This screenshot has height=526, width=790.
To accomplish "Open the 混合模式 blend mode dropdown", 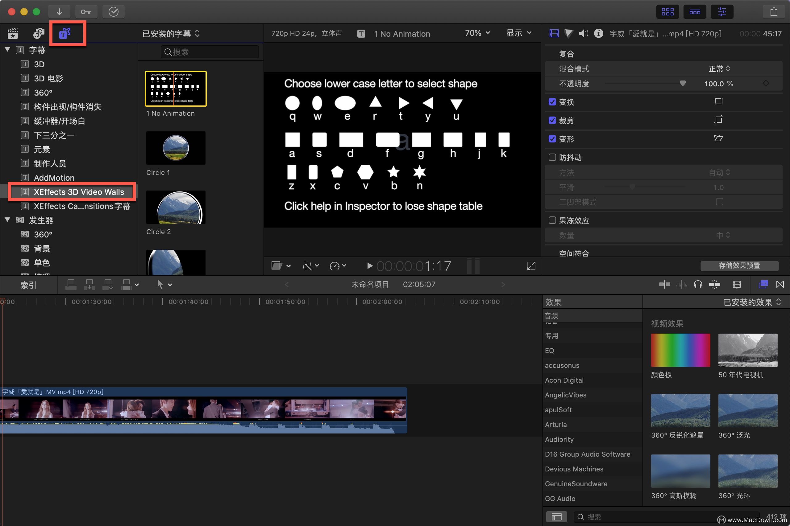I will click(x=719, y=69).
